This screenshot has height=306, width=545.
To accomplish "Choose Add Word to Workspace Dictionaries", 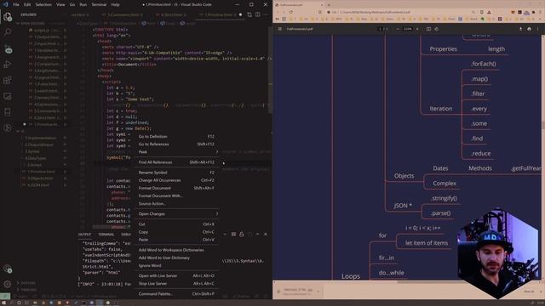I will click(176, 250).
